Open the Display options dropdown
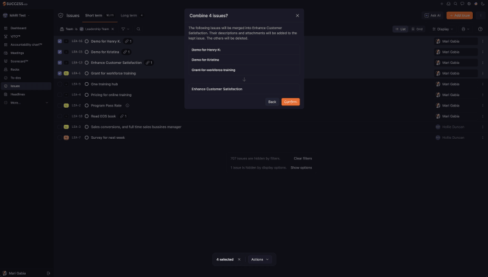The image size is (488, 277). pos(443,29)
